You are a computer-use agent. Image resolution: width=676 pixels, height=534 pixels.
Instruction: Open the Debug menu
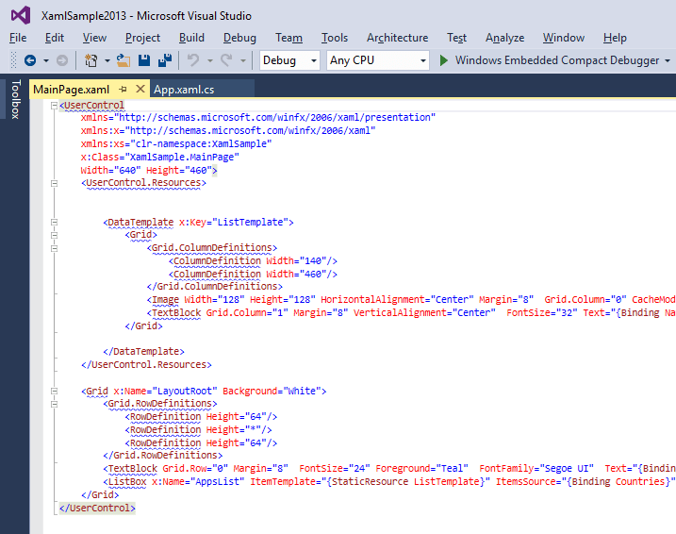click(x=239, y=38)
